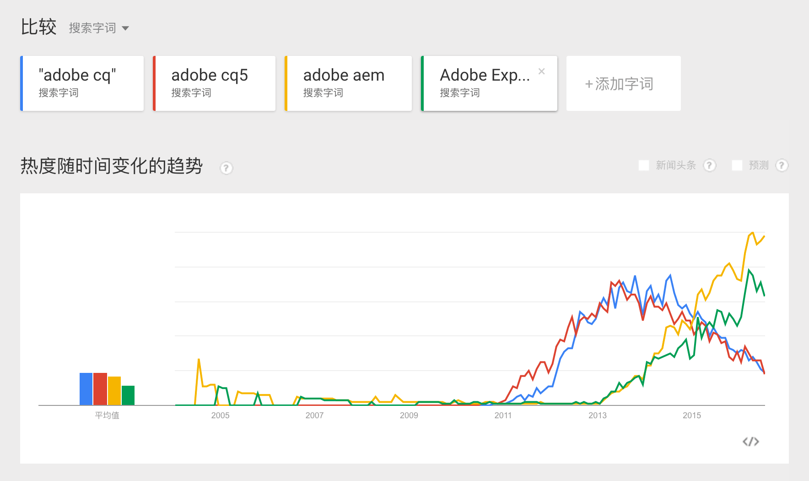Select the adobe cq5 term card
The height and width of the screenshot is (481, 809).
tap(214, 83)
